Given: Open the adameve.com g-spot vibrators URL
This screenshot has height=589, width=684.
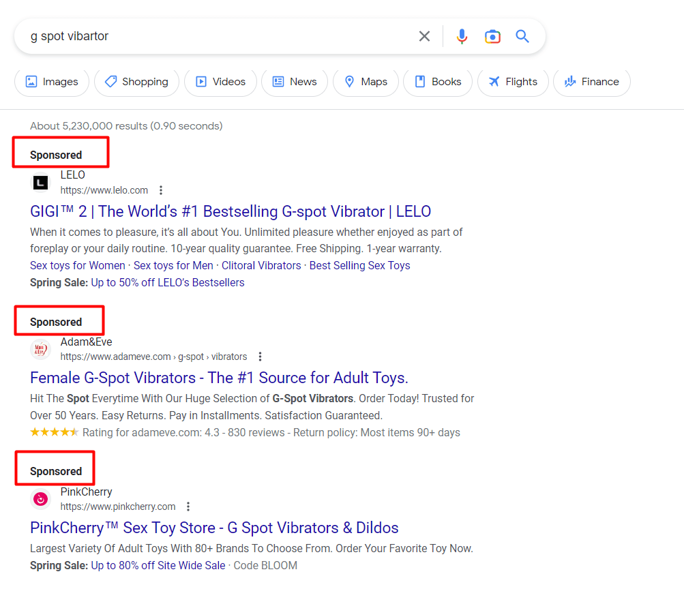Looking at the screenshot, I should [x=153, y=357].
